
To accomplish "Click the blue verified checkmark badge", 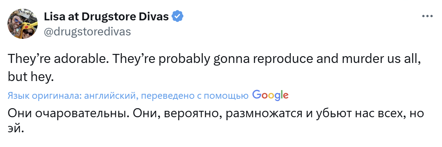I will [x=178, y=17].
